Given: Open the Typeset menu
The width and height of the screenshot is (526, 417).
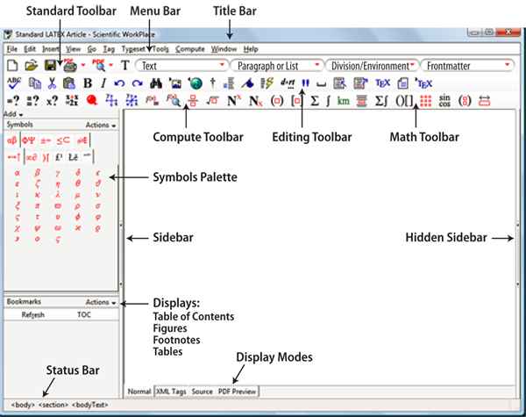Looking at the screenshot, I should point(135,49).
